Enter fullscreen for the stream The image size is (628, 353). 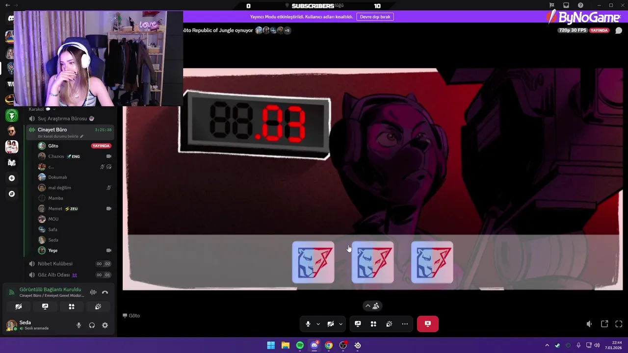[x=619, y=324]
